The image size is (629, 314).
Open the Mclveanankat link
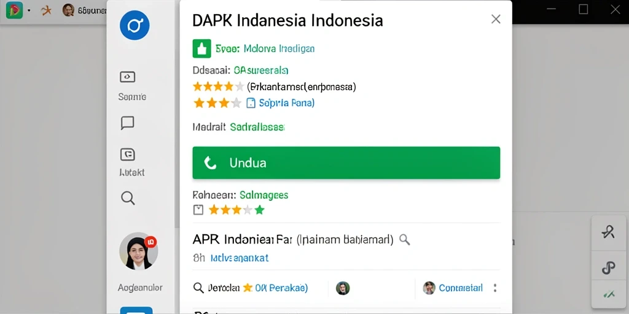click(240, 258)
